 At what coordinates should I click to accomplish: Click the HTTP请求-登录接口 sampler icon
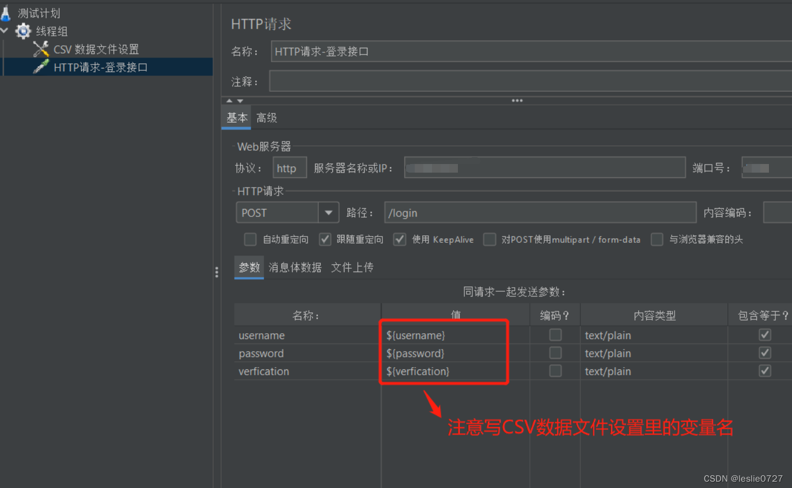(x=41, y=67)
